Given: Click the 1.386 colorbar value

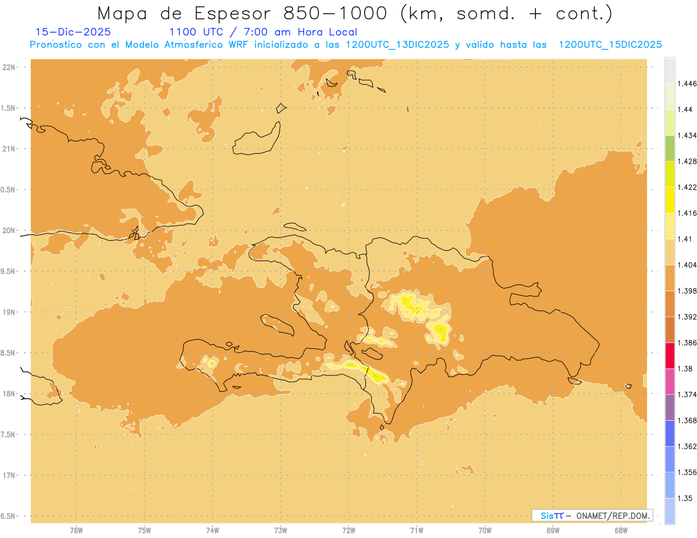Looking at the screenshot, I should 687,342.
